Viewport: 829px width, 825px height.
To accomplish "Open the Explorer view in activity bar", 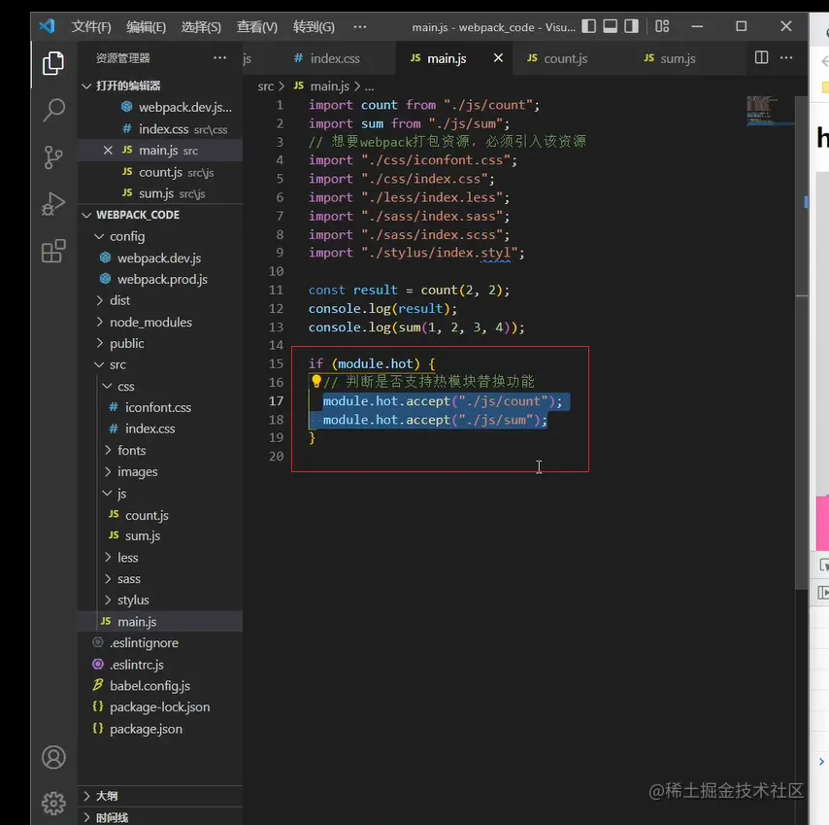I will tap(53, 63).
